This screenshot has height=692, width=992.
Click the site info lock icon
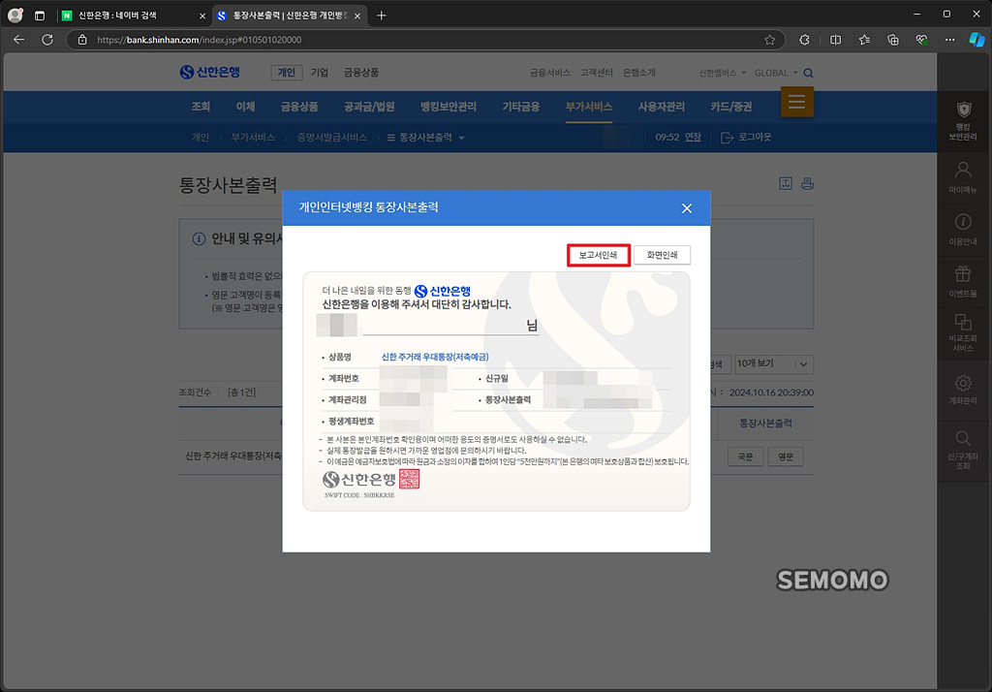pos(82,40)
